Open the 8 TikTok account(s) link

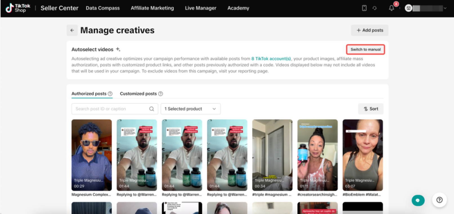(271, 59)
